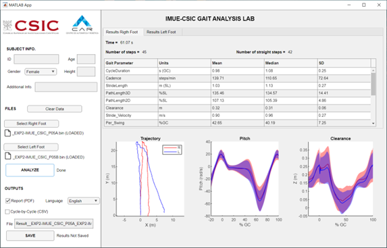Viewport: 387px width, 248px height.
Task: Click the MATLAB app icon in title bar
Action: point(5,5)
